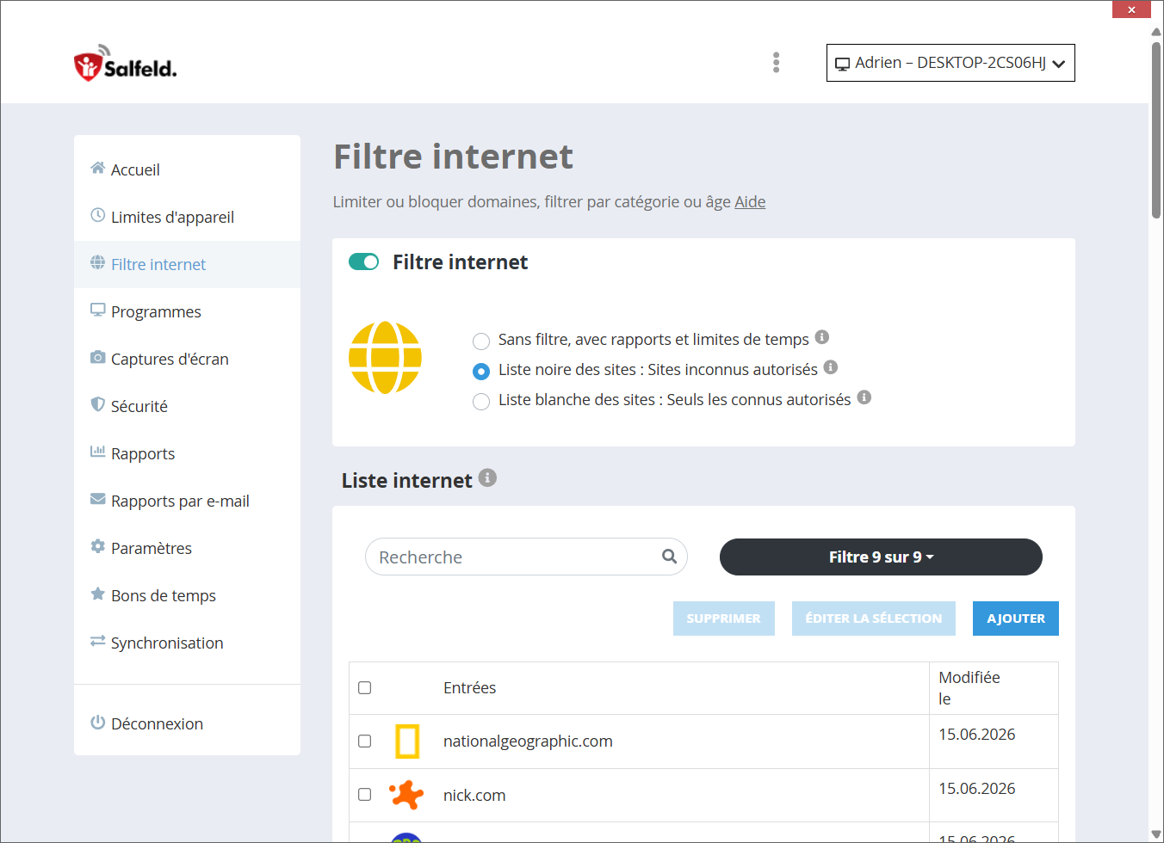Click the AJOUTER button

tap(1016, 618)
